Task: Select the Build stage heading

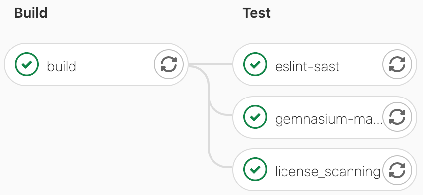Action: coord(31,13)
